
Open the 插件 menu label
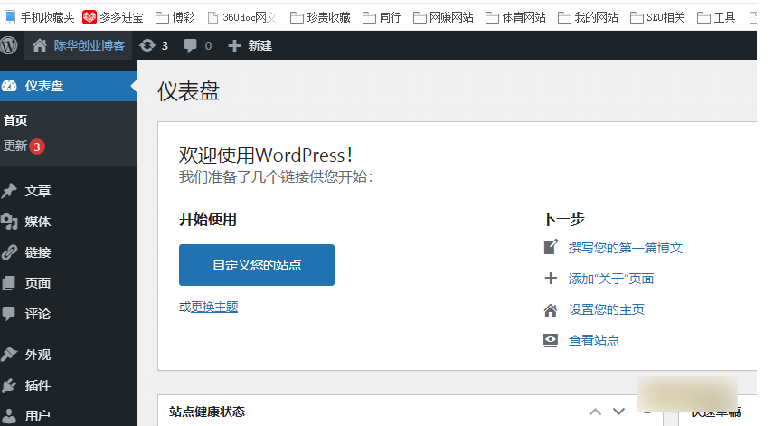point(38,385)
